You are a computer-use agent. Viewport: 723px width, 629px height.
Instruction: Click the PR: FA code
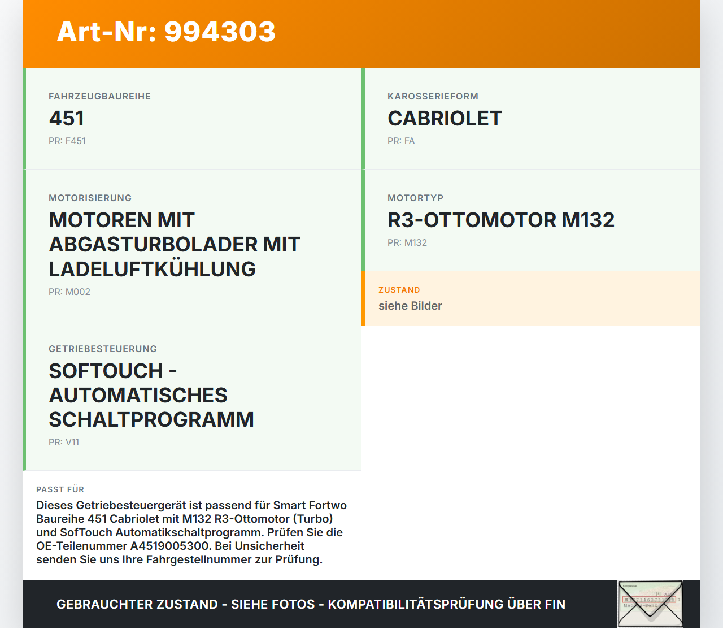pyautogui.click(x=401, y=141)
